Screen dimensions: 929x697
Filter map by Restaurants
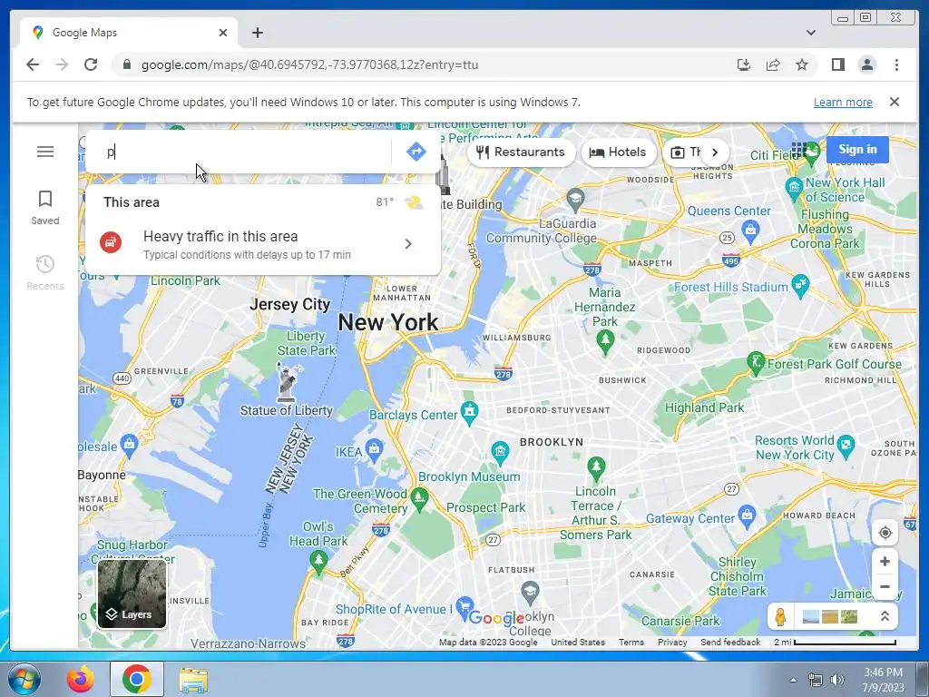click(521, 152)
